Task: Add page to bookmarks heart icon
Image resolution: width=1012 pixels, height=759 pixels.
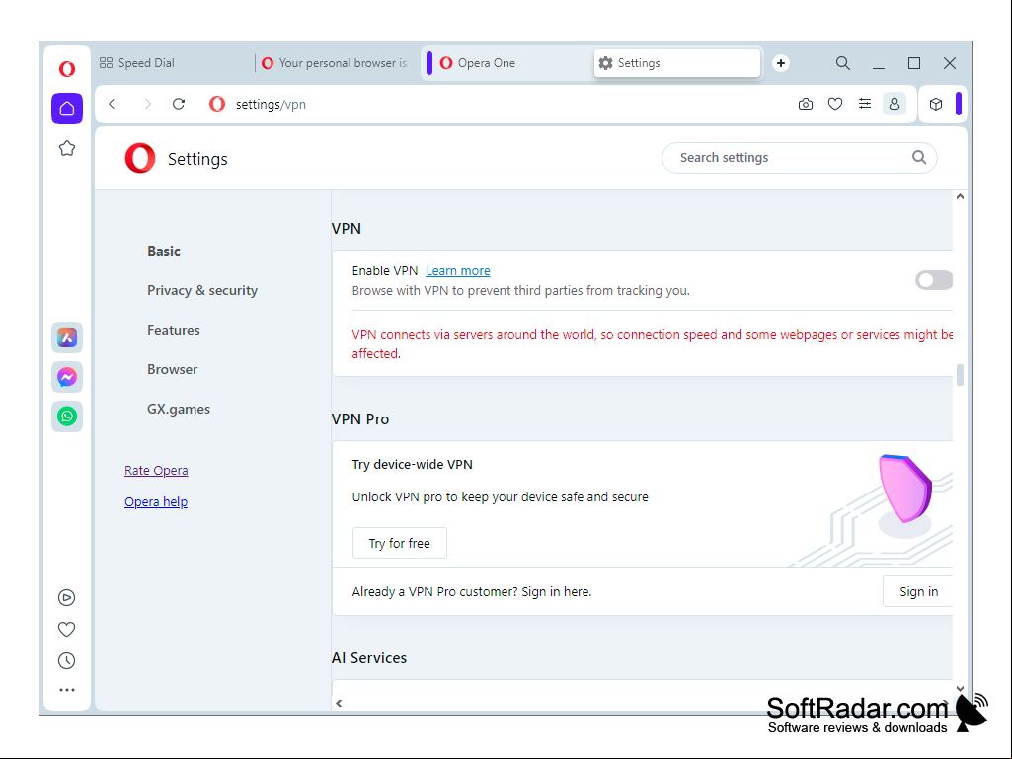Action: [835, 104]
